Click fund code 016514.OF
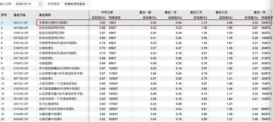Image resolution: width=273 pixels, height=122 pixels. click(21, 33)
